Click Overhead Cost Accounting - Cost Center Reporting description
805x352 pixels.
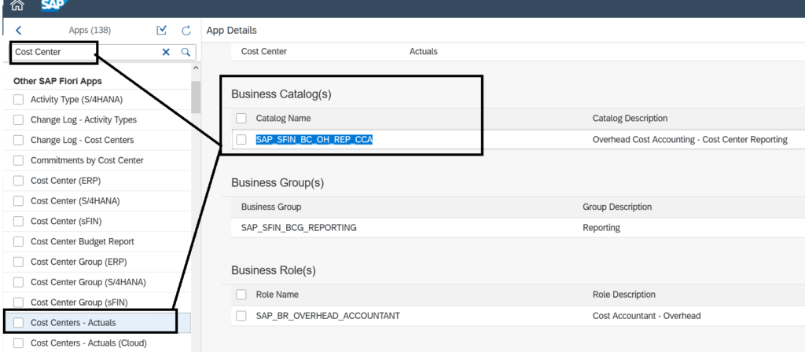pos(690,140)
